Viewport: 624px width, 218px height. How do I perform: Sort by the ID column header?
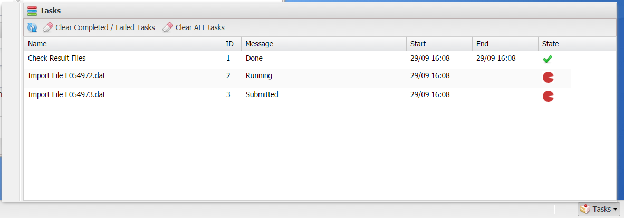(x=229, y=44)
